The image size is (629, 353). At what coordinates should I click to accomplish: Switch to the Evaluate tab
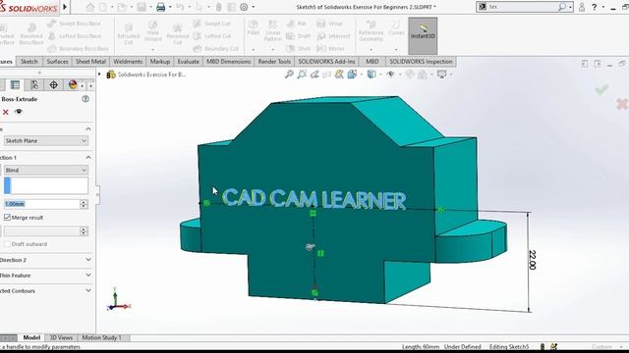188,61
